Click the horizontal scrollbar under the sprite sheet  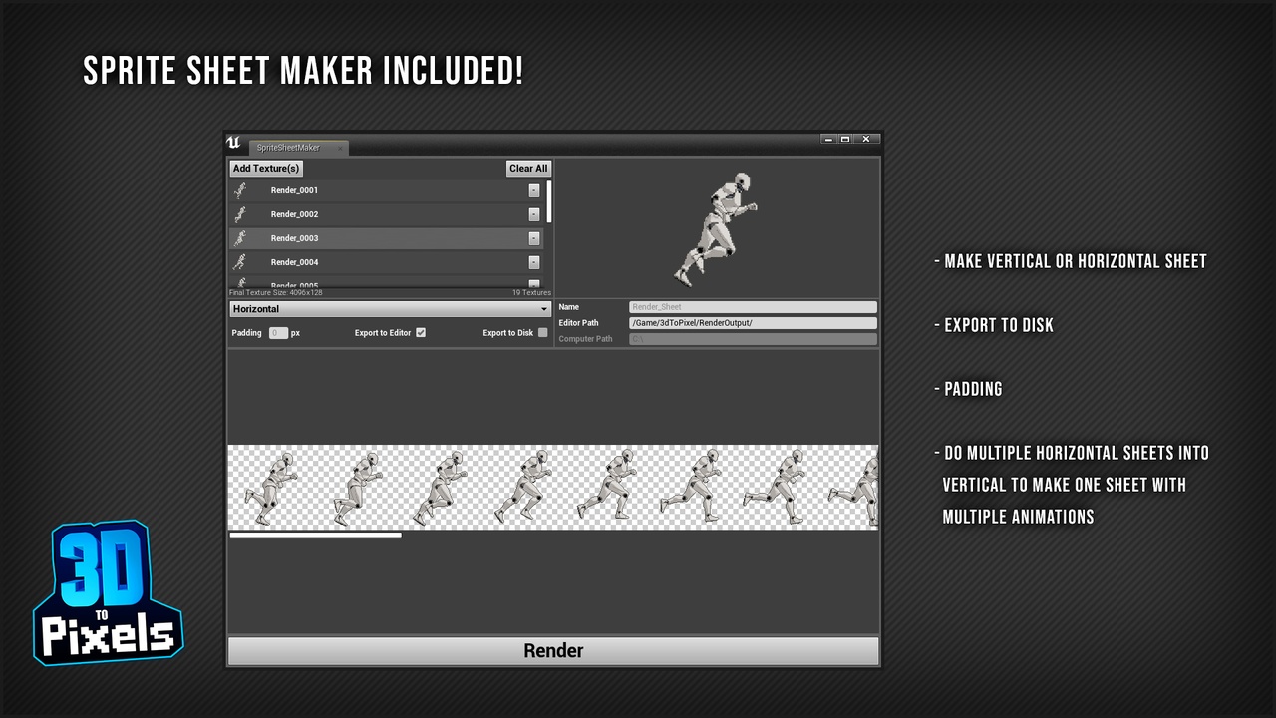pos(316,536)
